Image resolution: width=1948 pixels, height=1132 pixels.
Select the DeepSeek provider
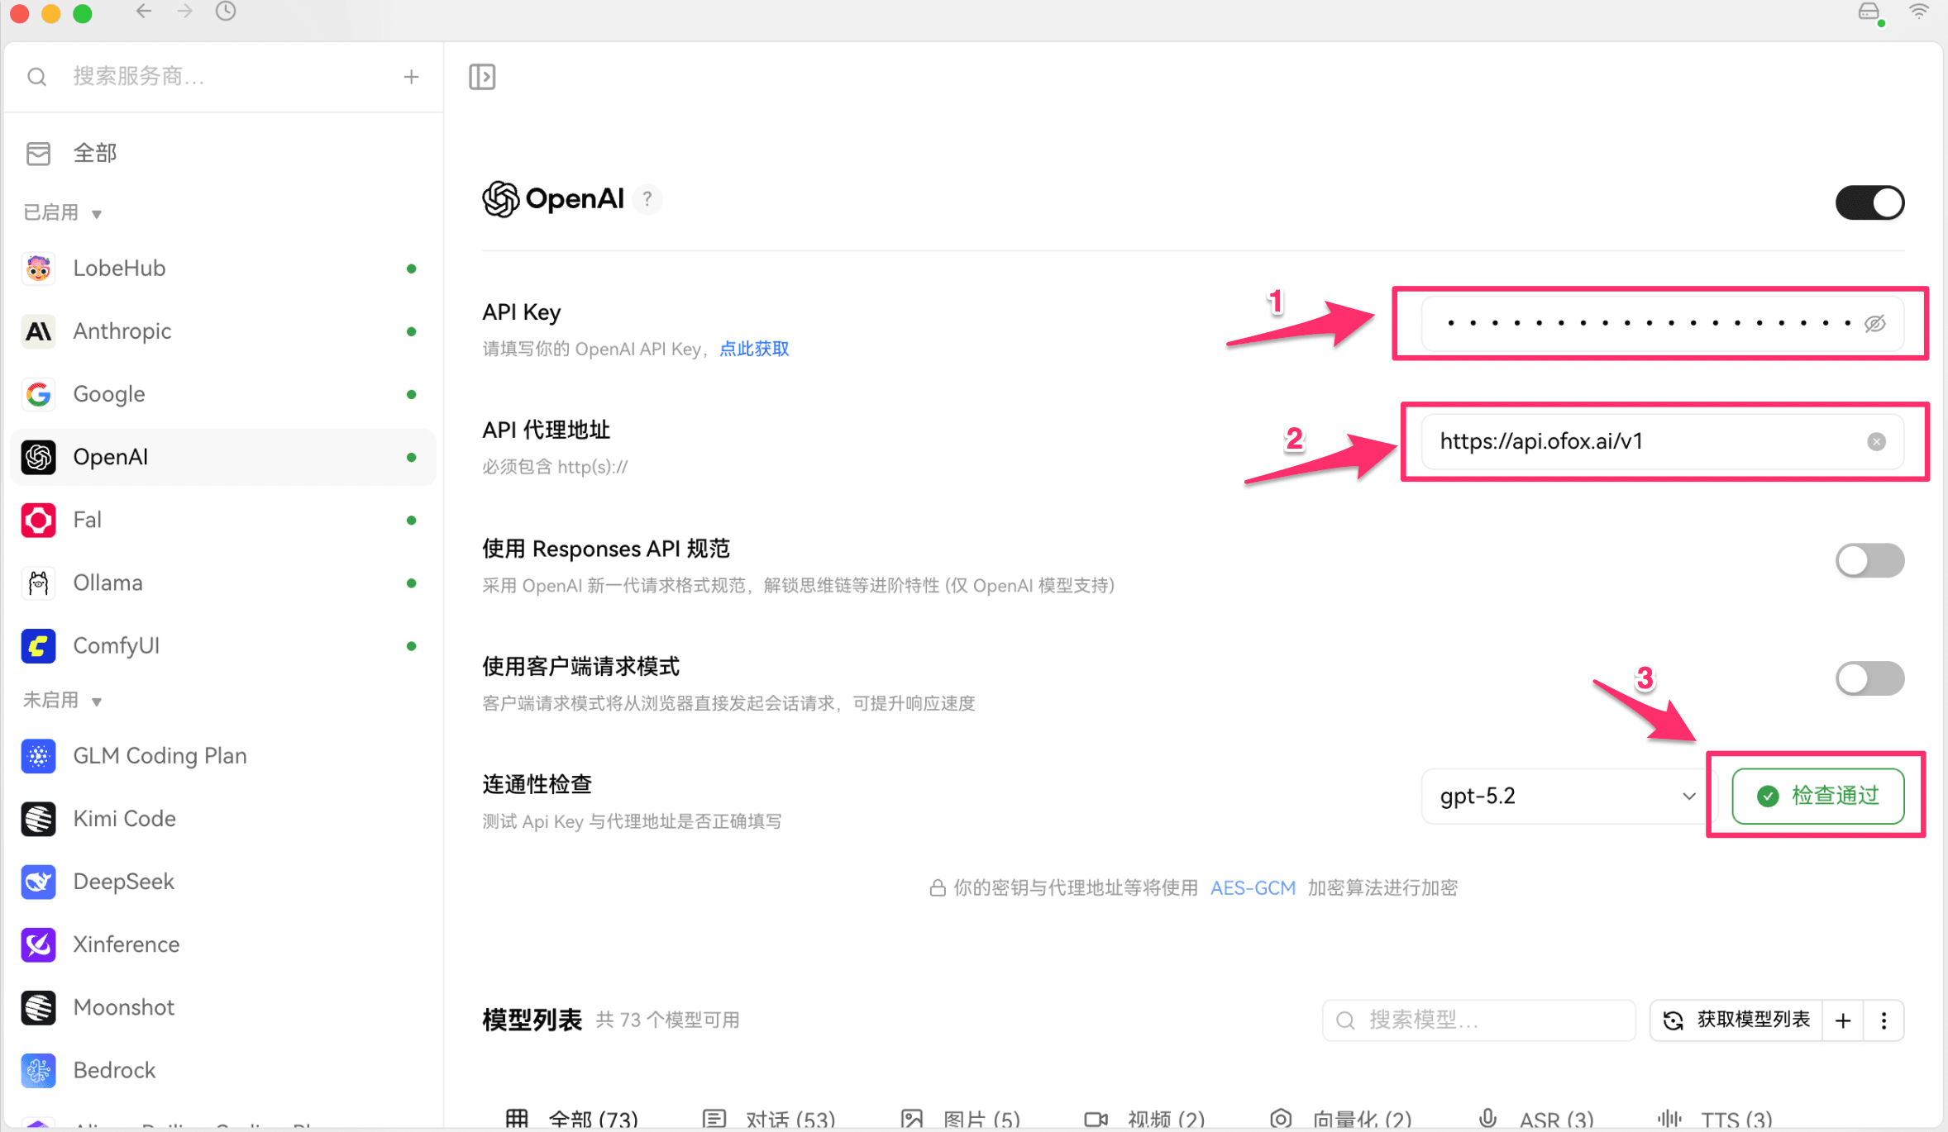pyautogui.click(x=124, y=881)
